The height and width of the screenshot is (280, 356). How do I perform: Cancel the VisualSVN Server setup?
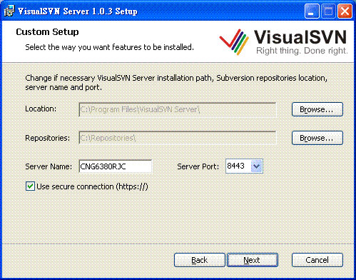point(317,260)
